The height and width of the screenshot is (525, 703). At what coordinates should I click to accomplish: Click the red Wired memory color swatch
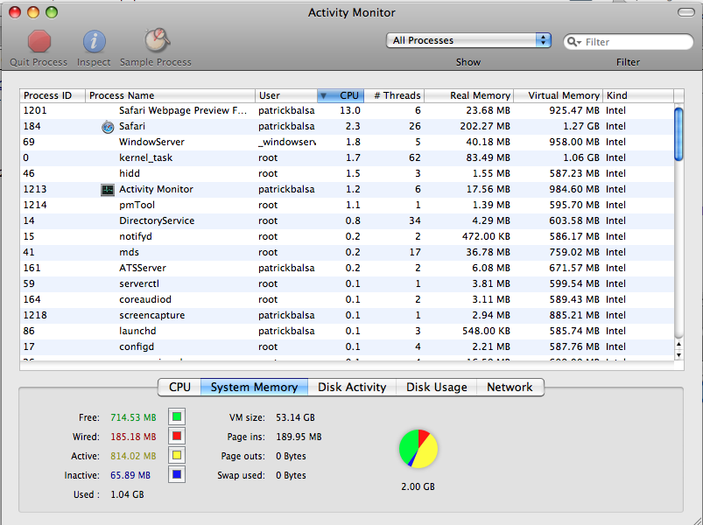tap(177, 436)
